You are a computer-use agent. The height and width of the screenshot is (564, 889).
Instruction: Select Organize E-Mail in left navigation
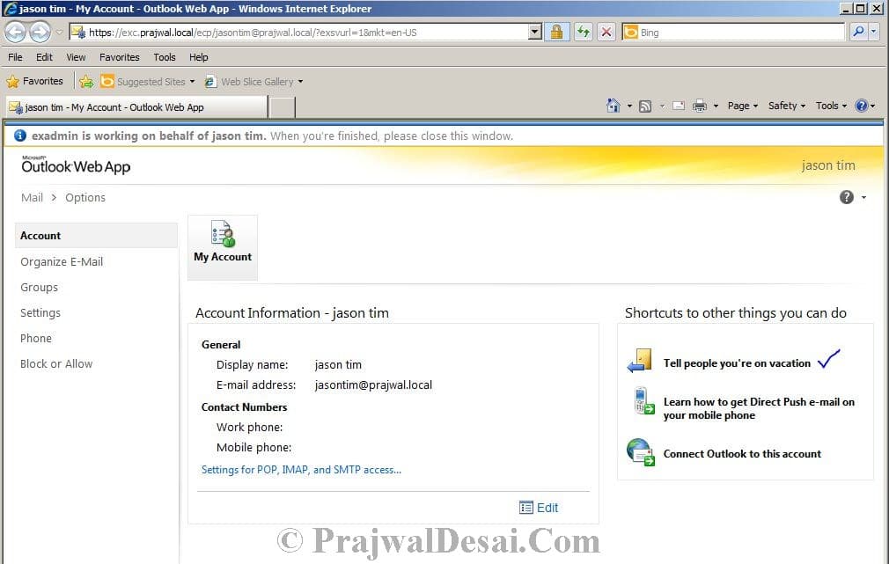(x=62, y=262)
